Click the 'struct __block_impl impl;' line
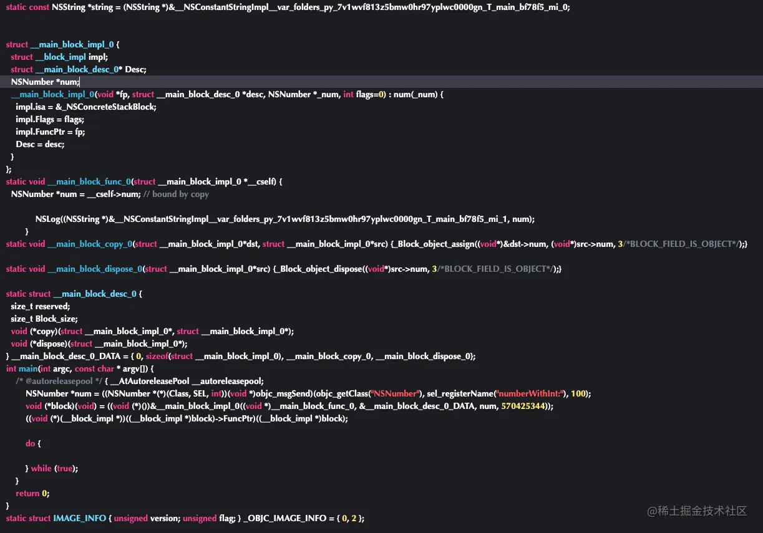The width and height of the screenshot is (763, 533). (x=59, y=57)
